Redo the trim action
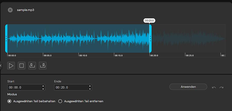232x111 pixels. [221, 88]
